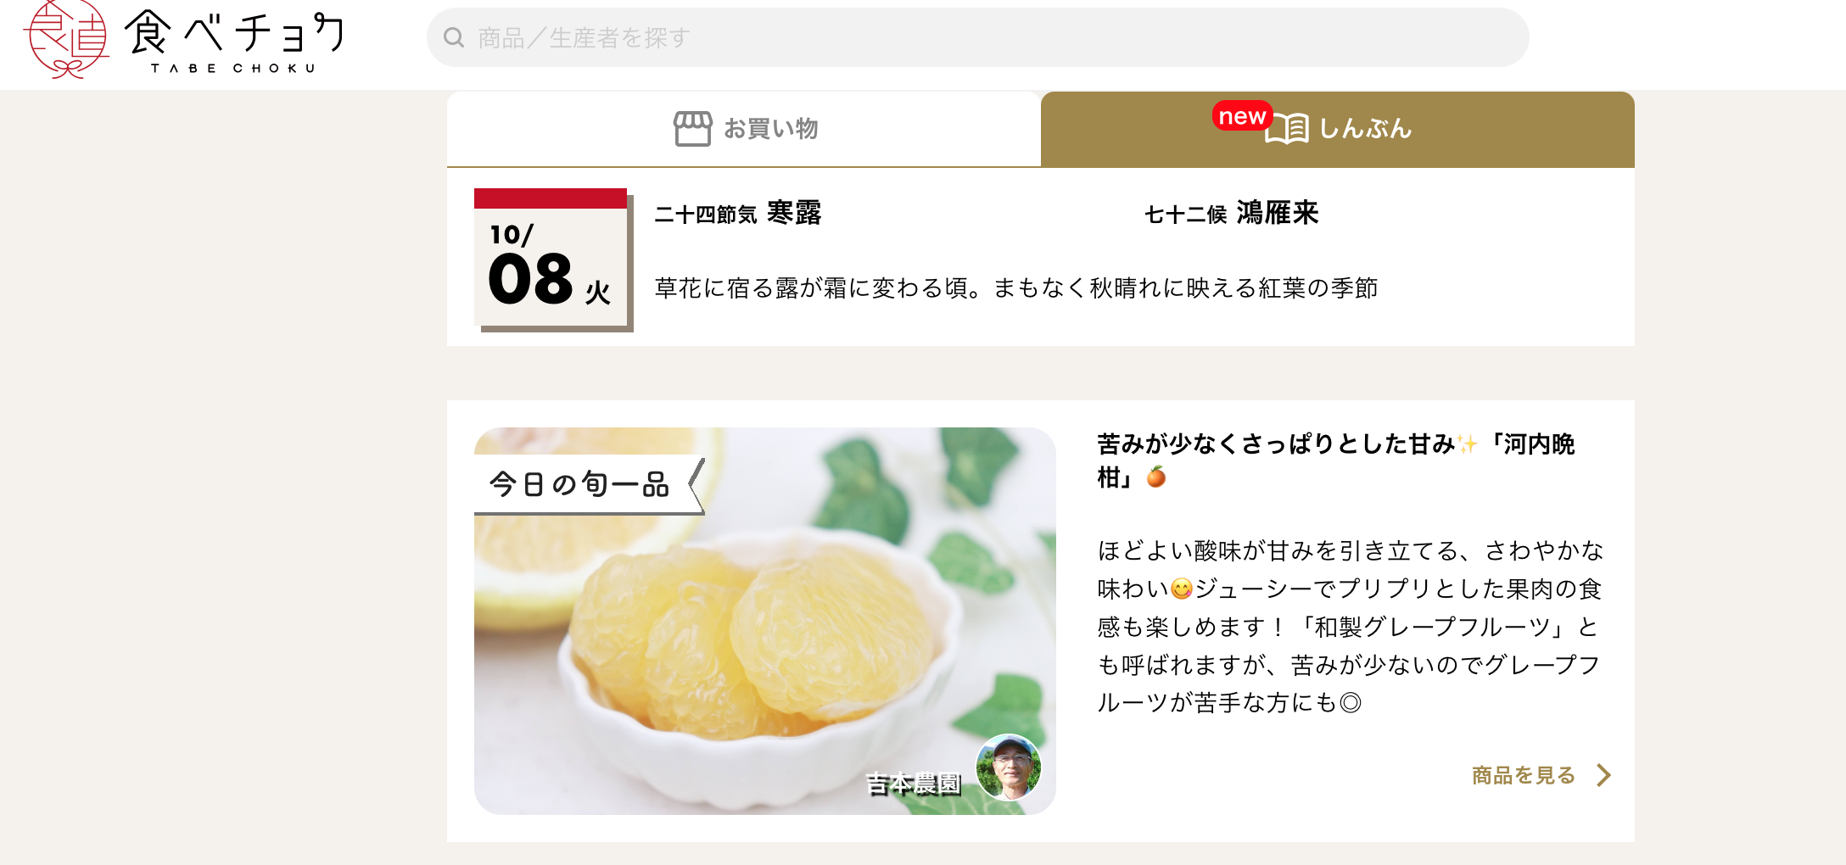Open the citrus fruit product photo
The height and width of the screenshot is (865, 1846).
[764, 621]
